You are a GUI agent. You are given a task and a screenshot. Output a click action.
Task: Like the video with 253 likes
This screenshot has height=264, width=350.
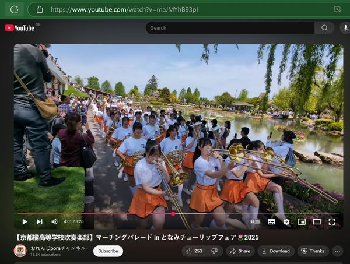[x=194, y=251]
